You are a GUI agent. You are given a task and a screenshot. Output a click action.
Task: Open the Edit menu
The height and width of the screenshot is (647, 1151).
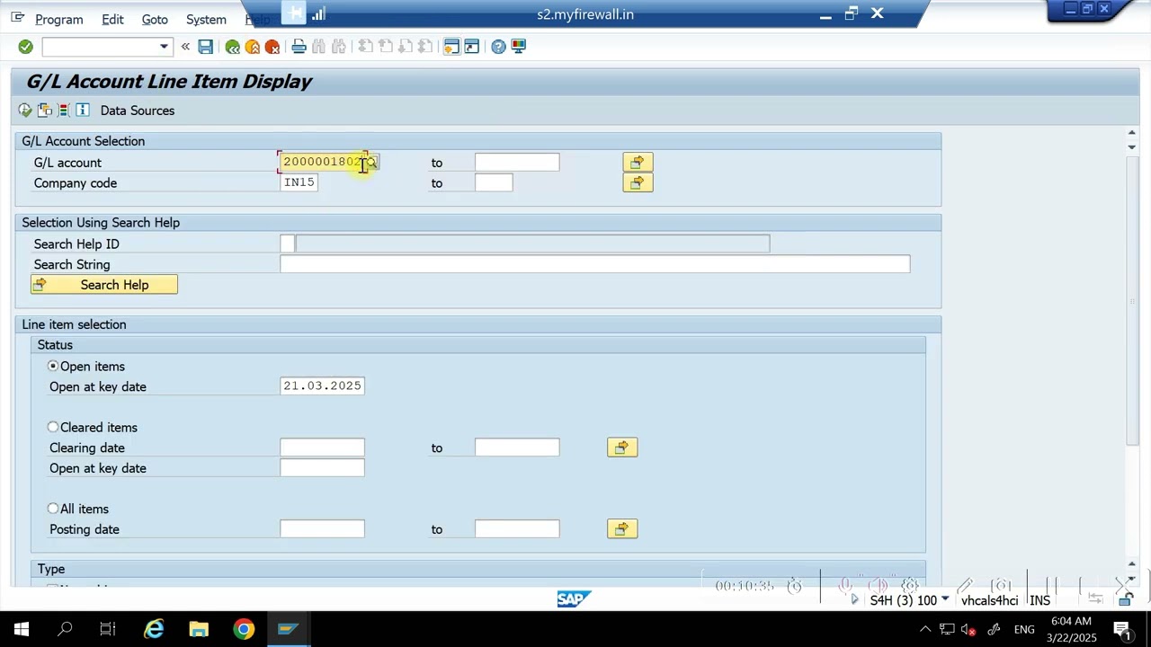[x=112, y=19]
